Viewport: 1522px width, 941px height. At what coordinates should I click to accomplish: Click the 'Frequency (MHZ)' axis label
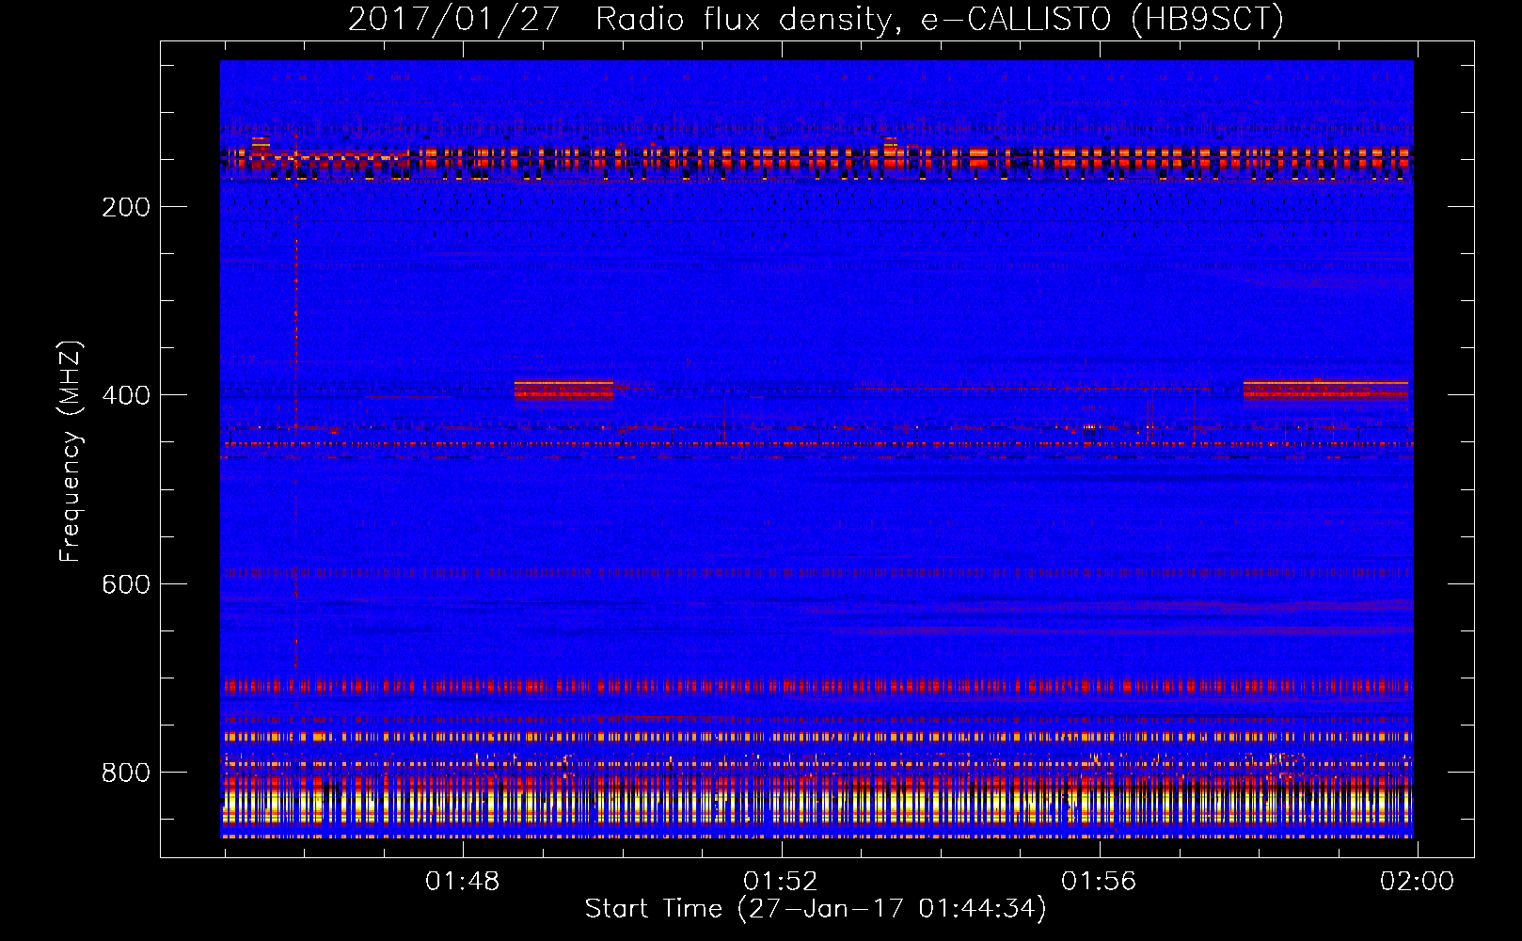pos(71,452)
